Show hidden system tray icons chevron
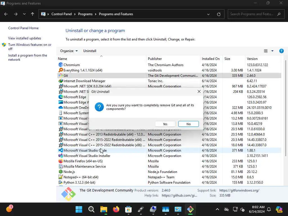Viewport: 288px width, 216px height. 217,209
